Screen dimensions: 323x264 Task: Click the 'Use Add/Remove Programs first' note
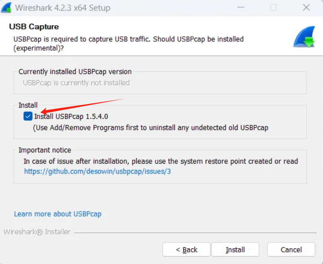(x=151, y=128)
